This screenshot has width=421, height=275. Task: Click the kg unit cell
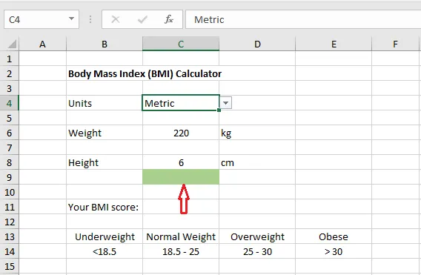pos(257,133)
